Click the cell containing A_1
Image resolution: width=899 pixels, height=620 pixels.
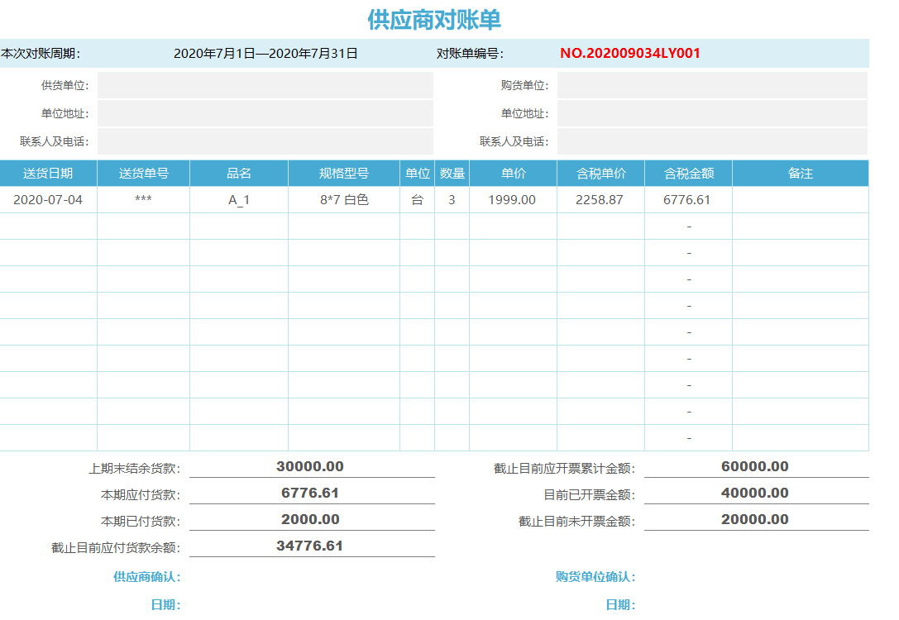point(238,199)
